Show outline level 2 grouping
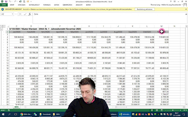 coord(4,27)
